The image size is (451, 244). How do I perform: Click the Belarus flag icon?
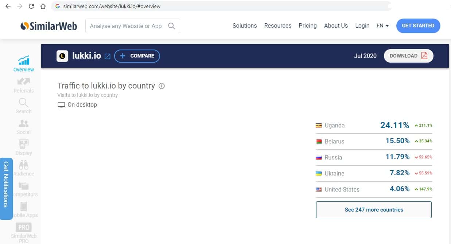tap(319, 141)
